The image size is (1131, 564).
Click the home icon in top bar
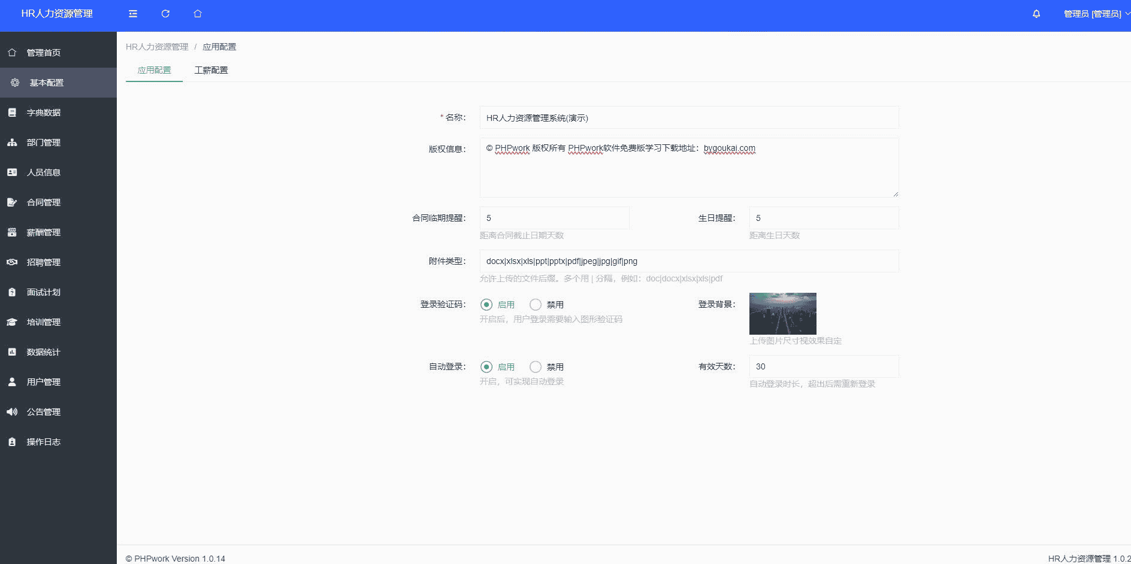[198, 14]
